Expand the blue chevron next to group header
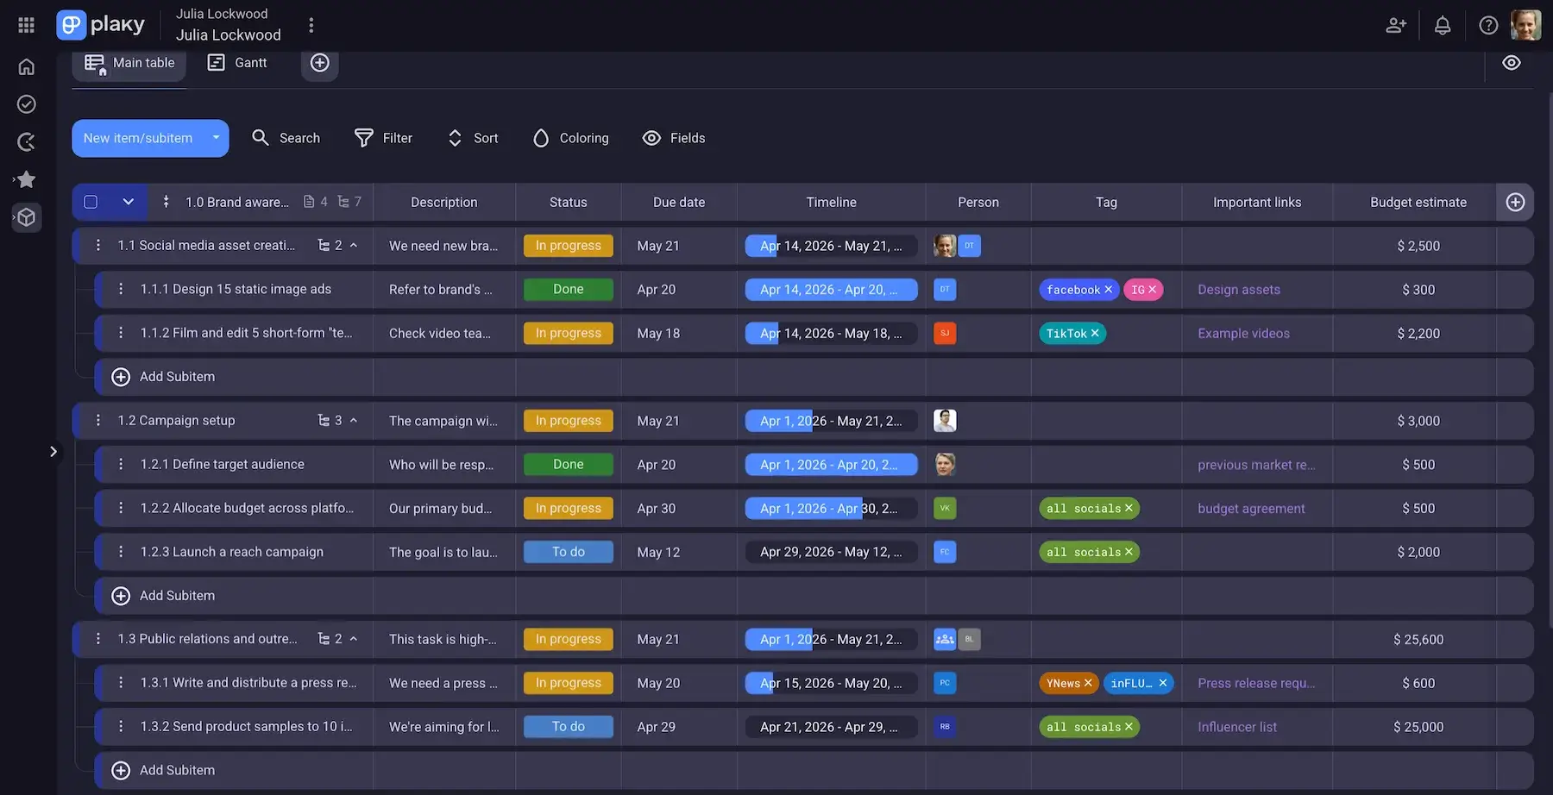This screenshot has width=1553, height=795. pos(128,201)
